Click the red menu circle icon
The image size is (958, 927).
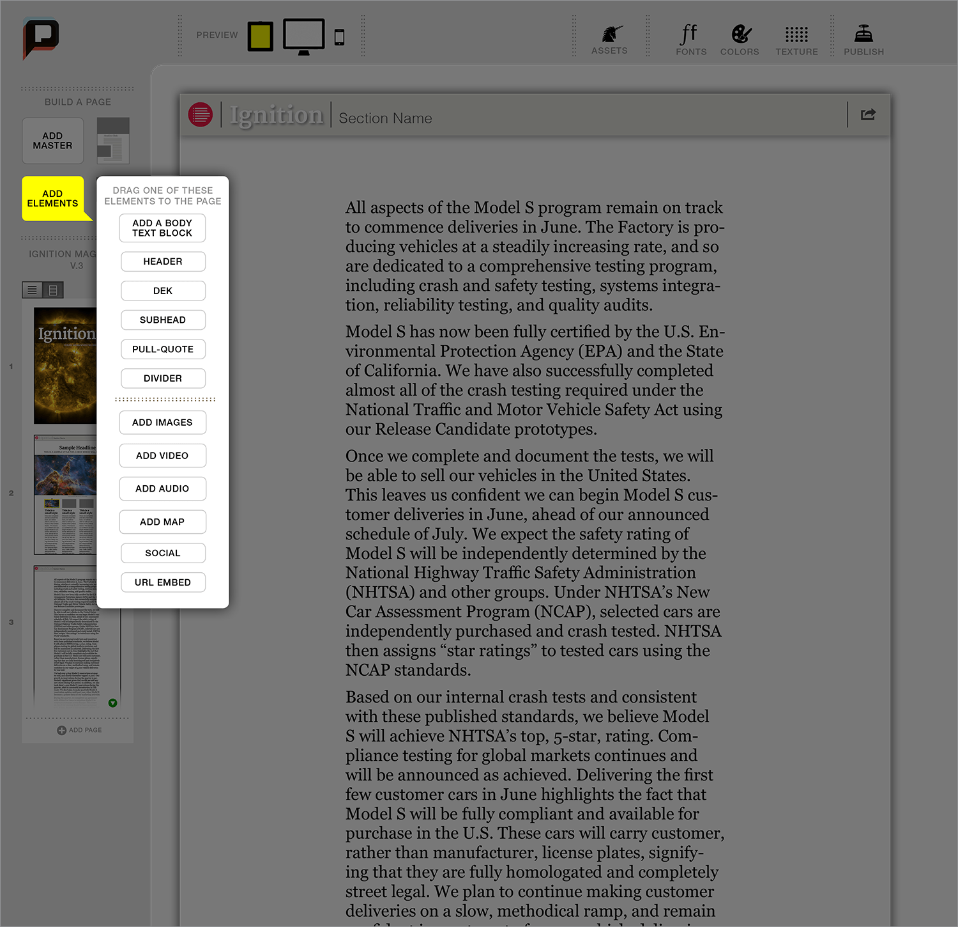(x=201, y=115)
